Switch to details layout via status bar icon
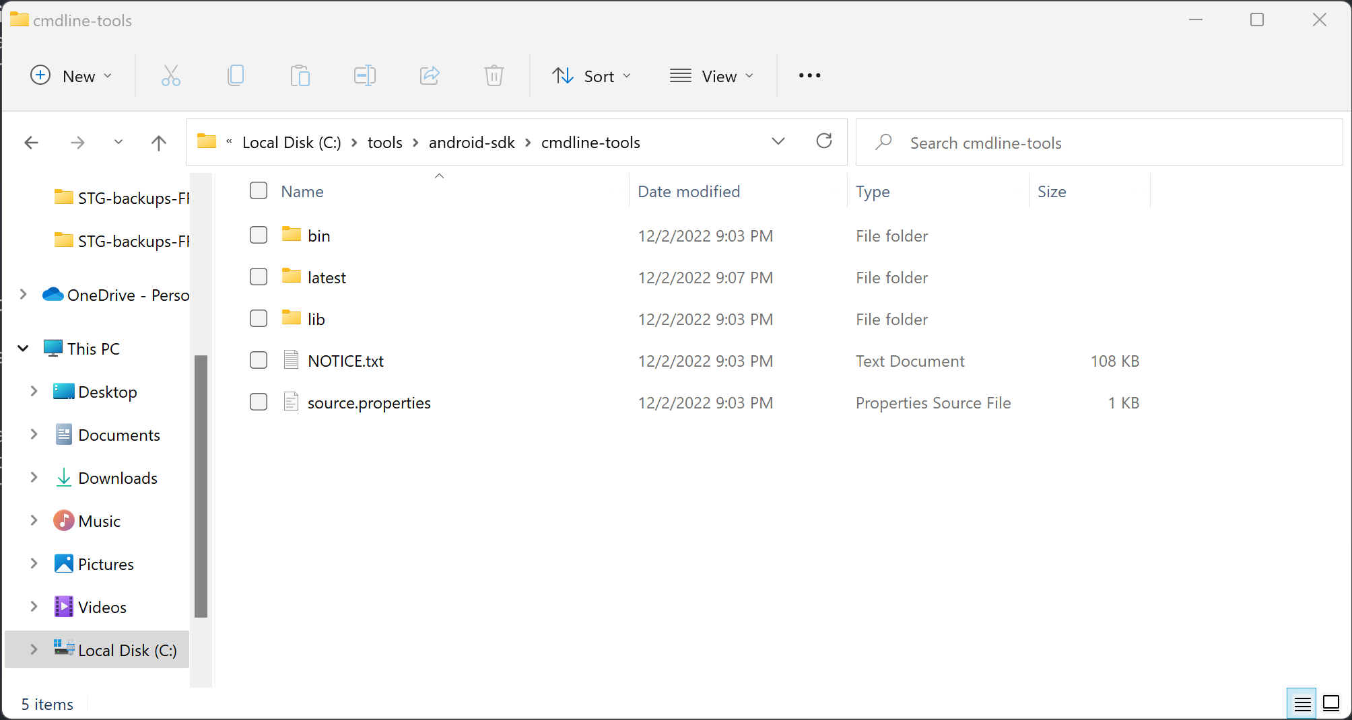Screen dimensions: 1352x720 [x=1302, y=703]
